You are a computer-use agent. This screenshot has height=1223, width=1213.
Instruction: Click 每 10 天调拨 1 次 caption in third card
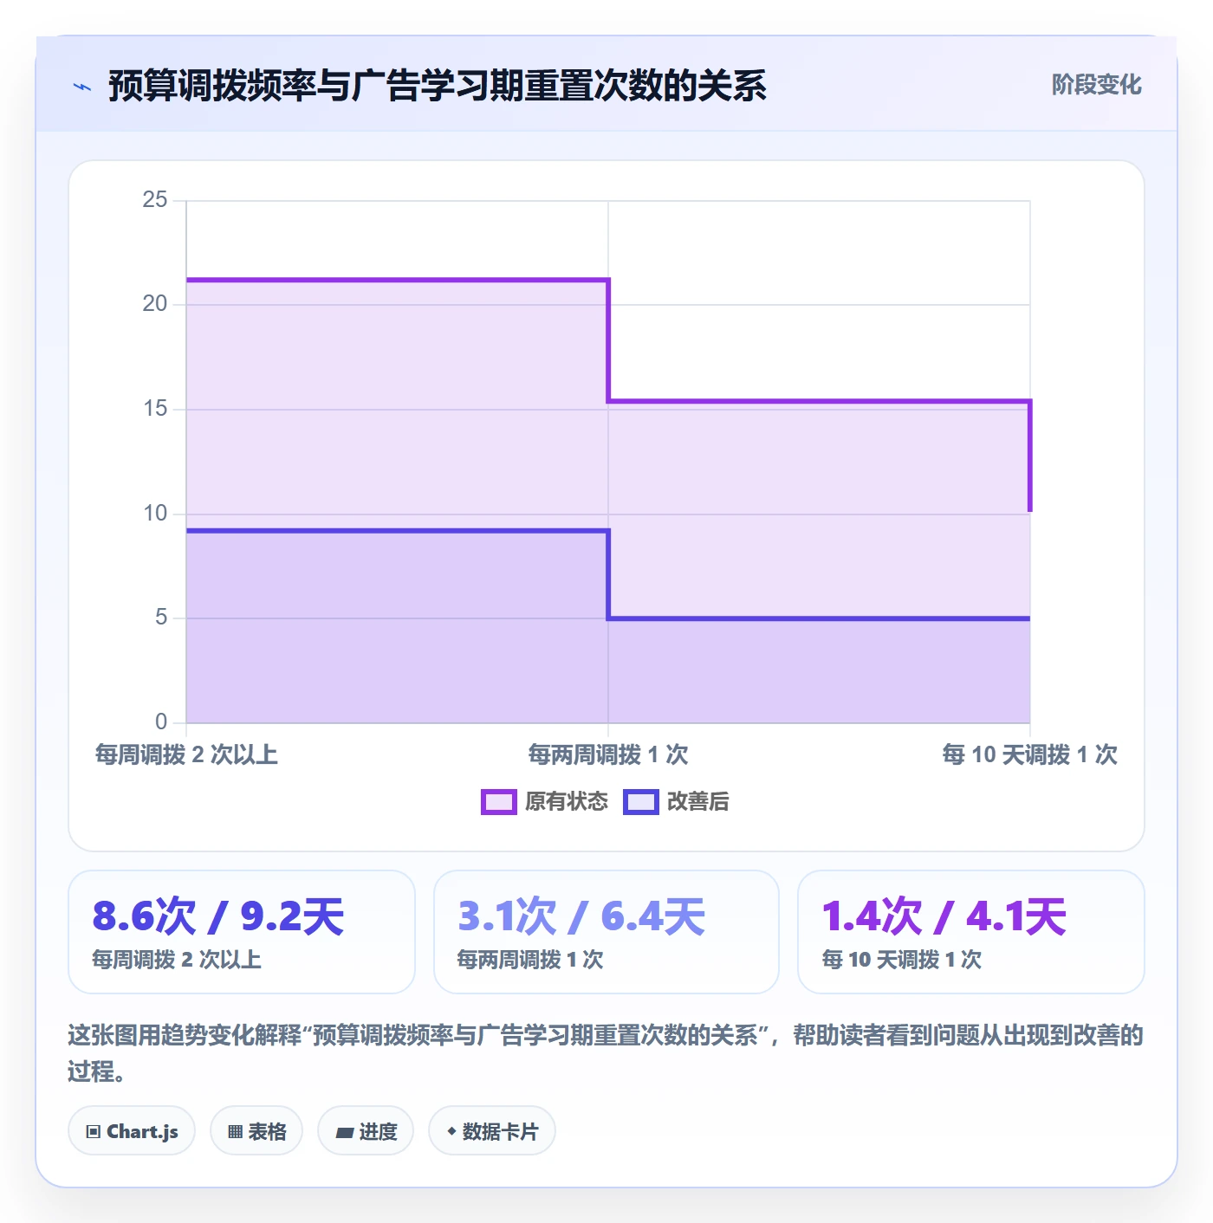pos(902,960)
